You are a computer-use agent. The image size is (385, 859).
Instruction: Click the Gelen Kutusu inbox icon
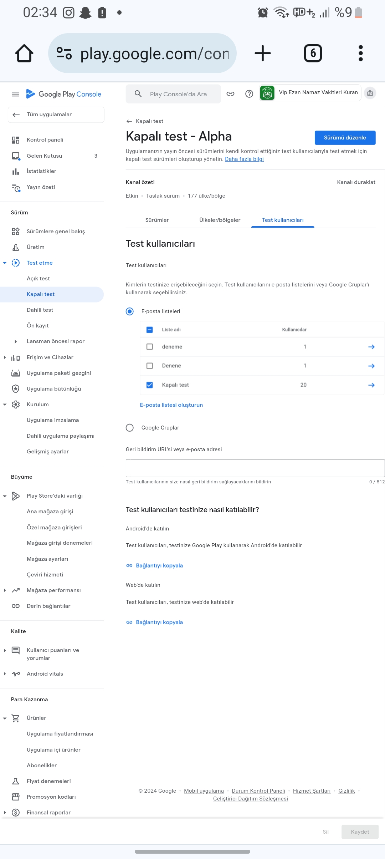point(16,156)
